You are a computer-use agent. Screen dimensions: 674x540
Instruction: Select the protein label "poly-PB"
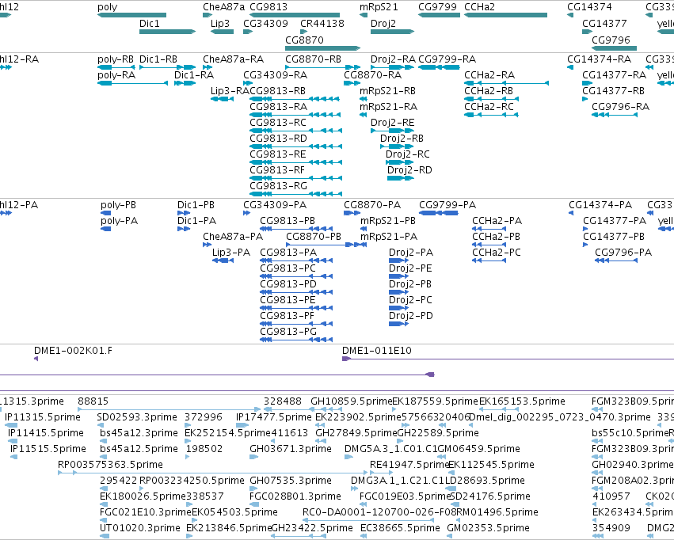(118, 205)
